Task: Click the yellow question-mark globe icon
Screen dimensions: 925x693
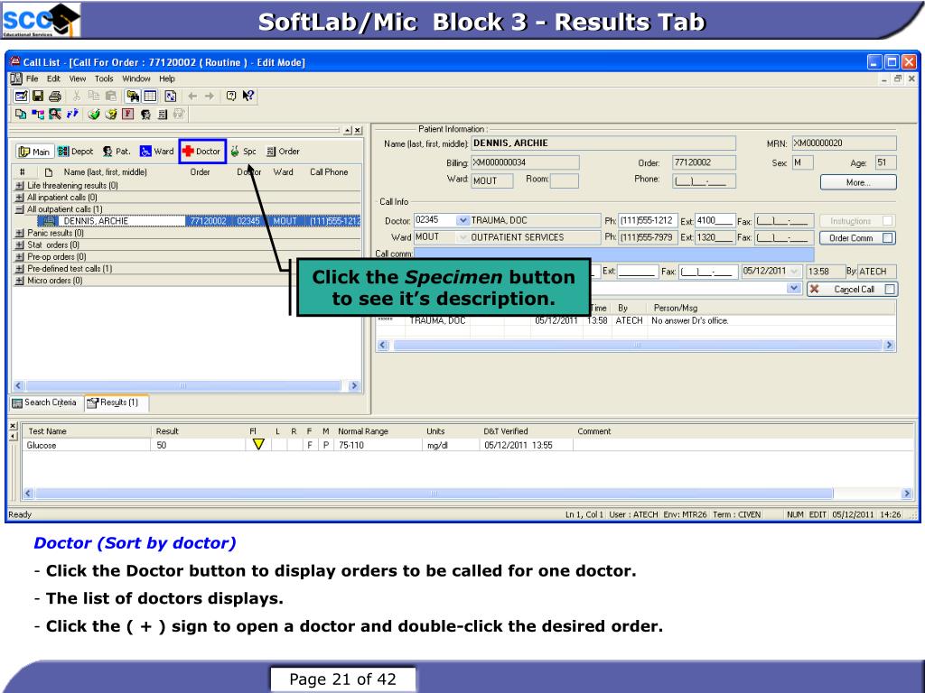Action: click(x=110, y=114)
